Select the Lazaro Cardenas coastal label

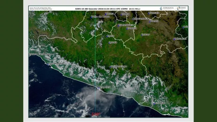tap(40, 54)
